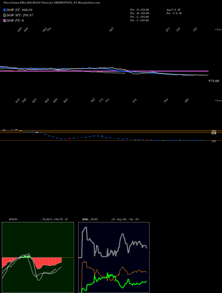Open the MACD histogram panel

pos(38,257)
